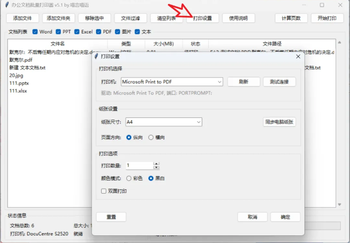Select 纵向 portrait orientation

pos(129,137)
